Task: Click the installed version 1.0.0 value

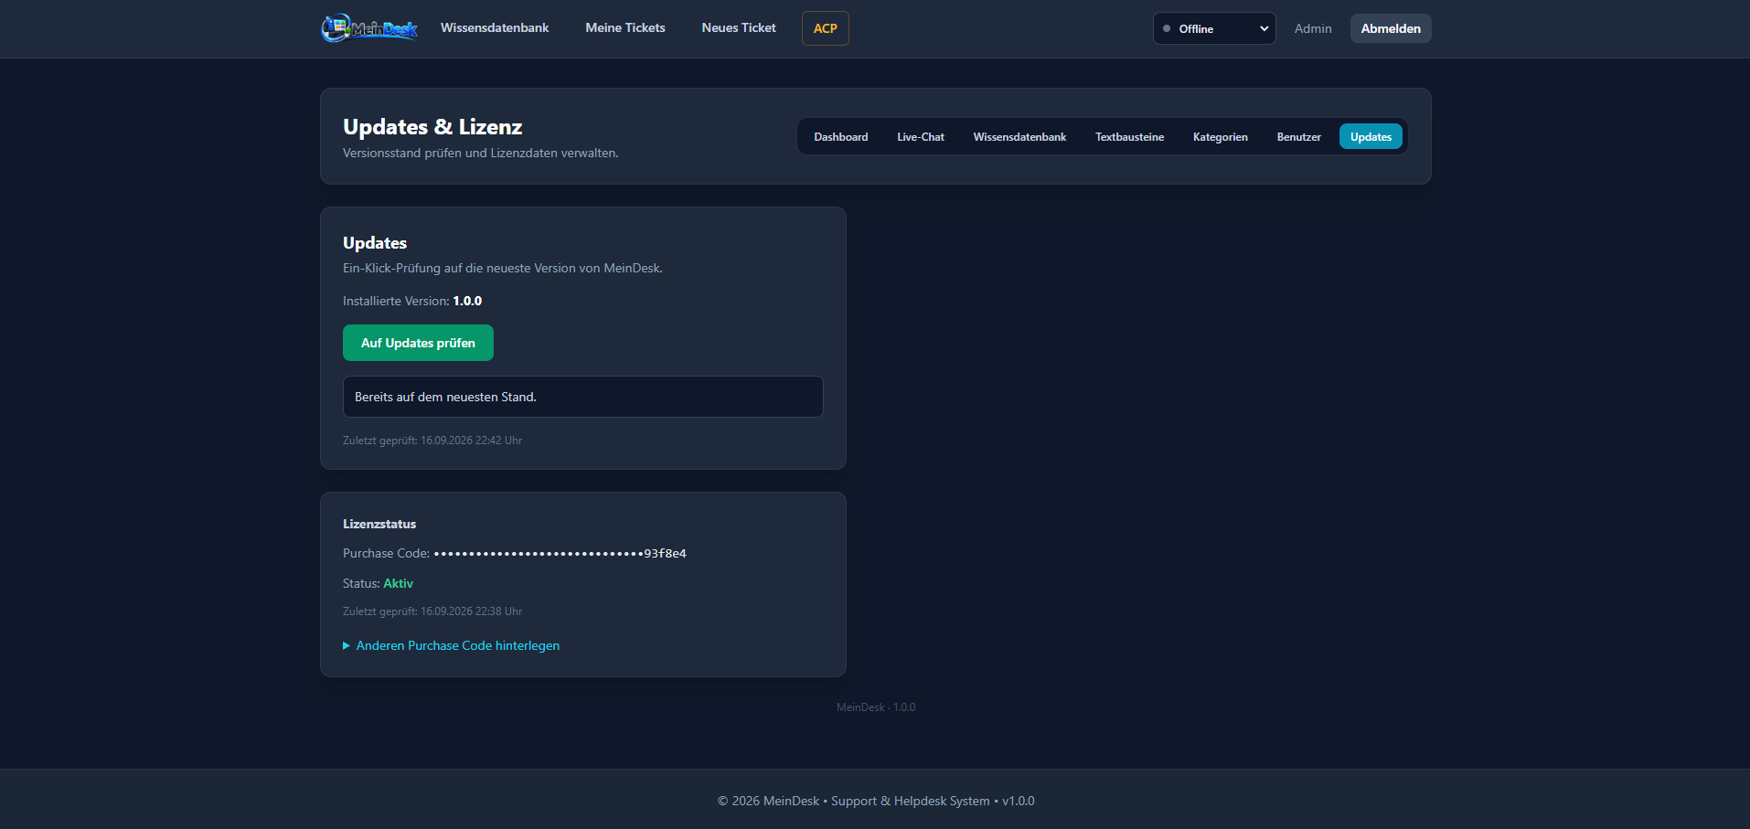Action: (x=467, y=301)
